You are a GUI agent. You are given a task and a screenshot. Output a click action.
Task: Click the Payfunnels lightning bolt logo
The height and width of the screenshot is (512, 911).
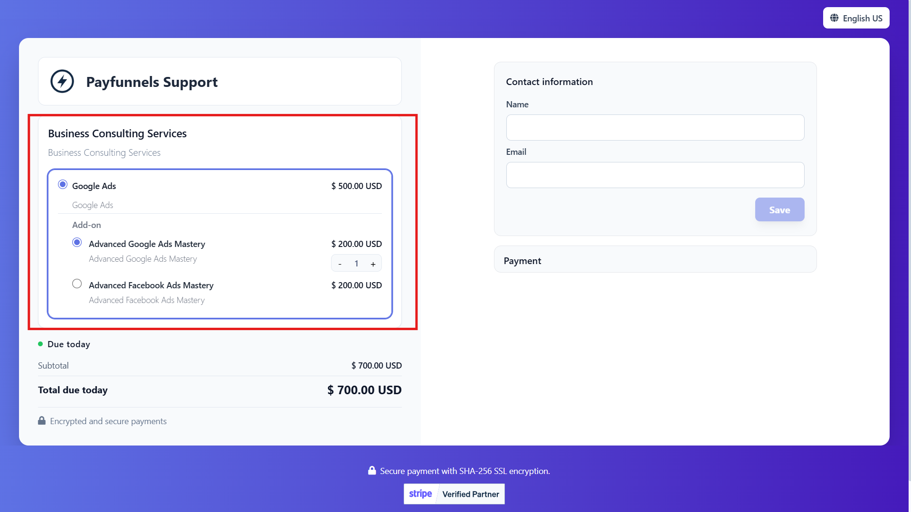coord(62,81)
